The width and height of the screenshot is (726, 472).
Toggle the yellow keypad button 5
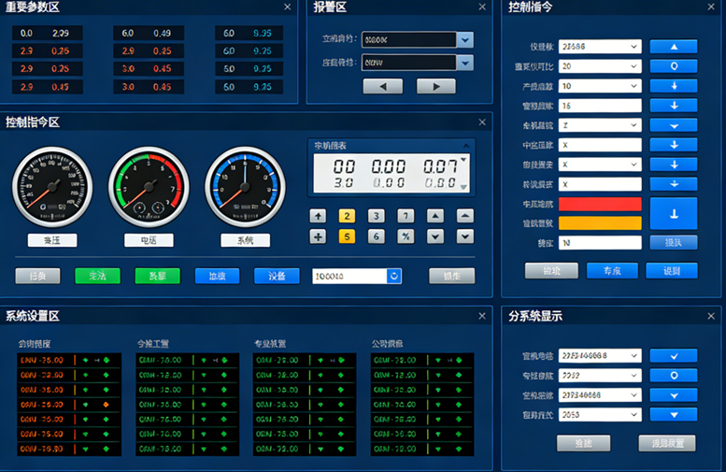(347, 236)
